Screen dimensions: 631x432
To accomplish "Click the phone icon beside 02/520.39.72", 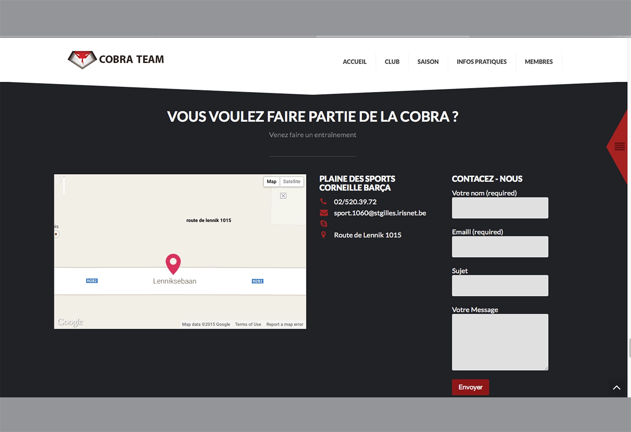I will (x=323, y=201).
